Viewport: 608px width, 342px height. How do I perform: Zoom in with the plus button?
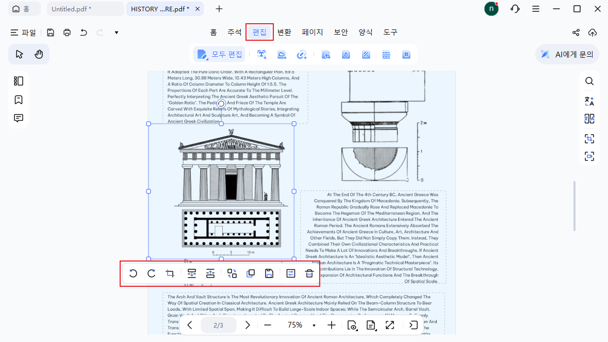tap(332, 325)
